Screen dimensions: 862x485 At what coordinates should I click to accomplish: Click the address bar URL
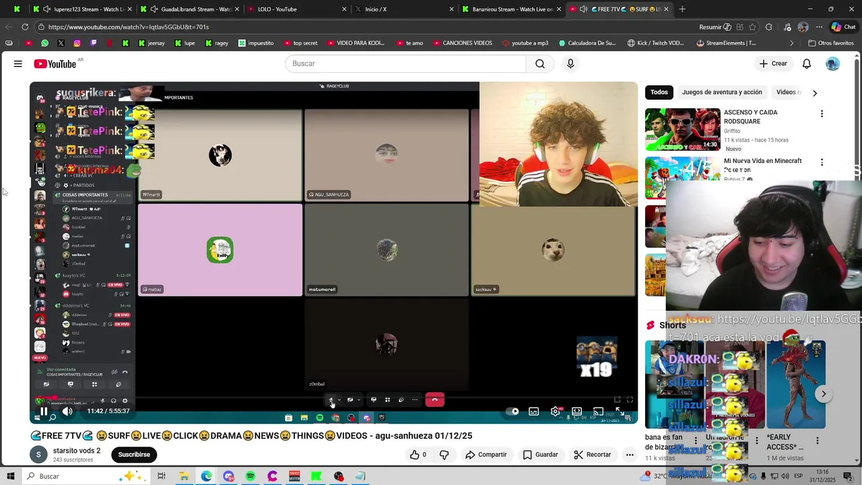point(129,27)
